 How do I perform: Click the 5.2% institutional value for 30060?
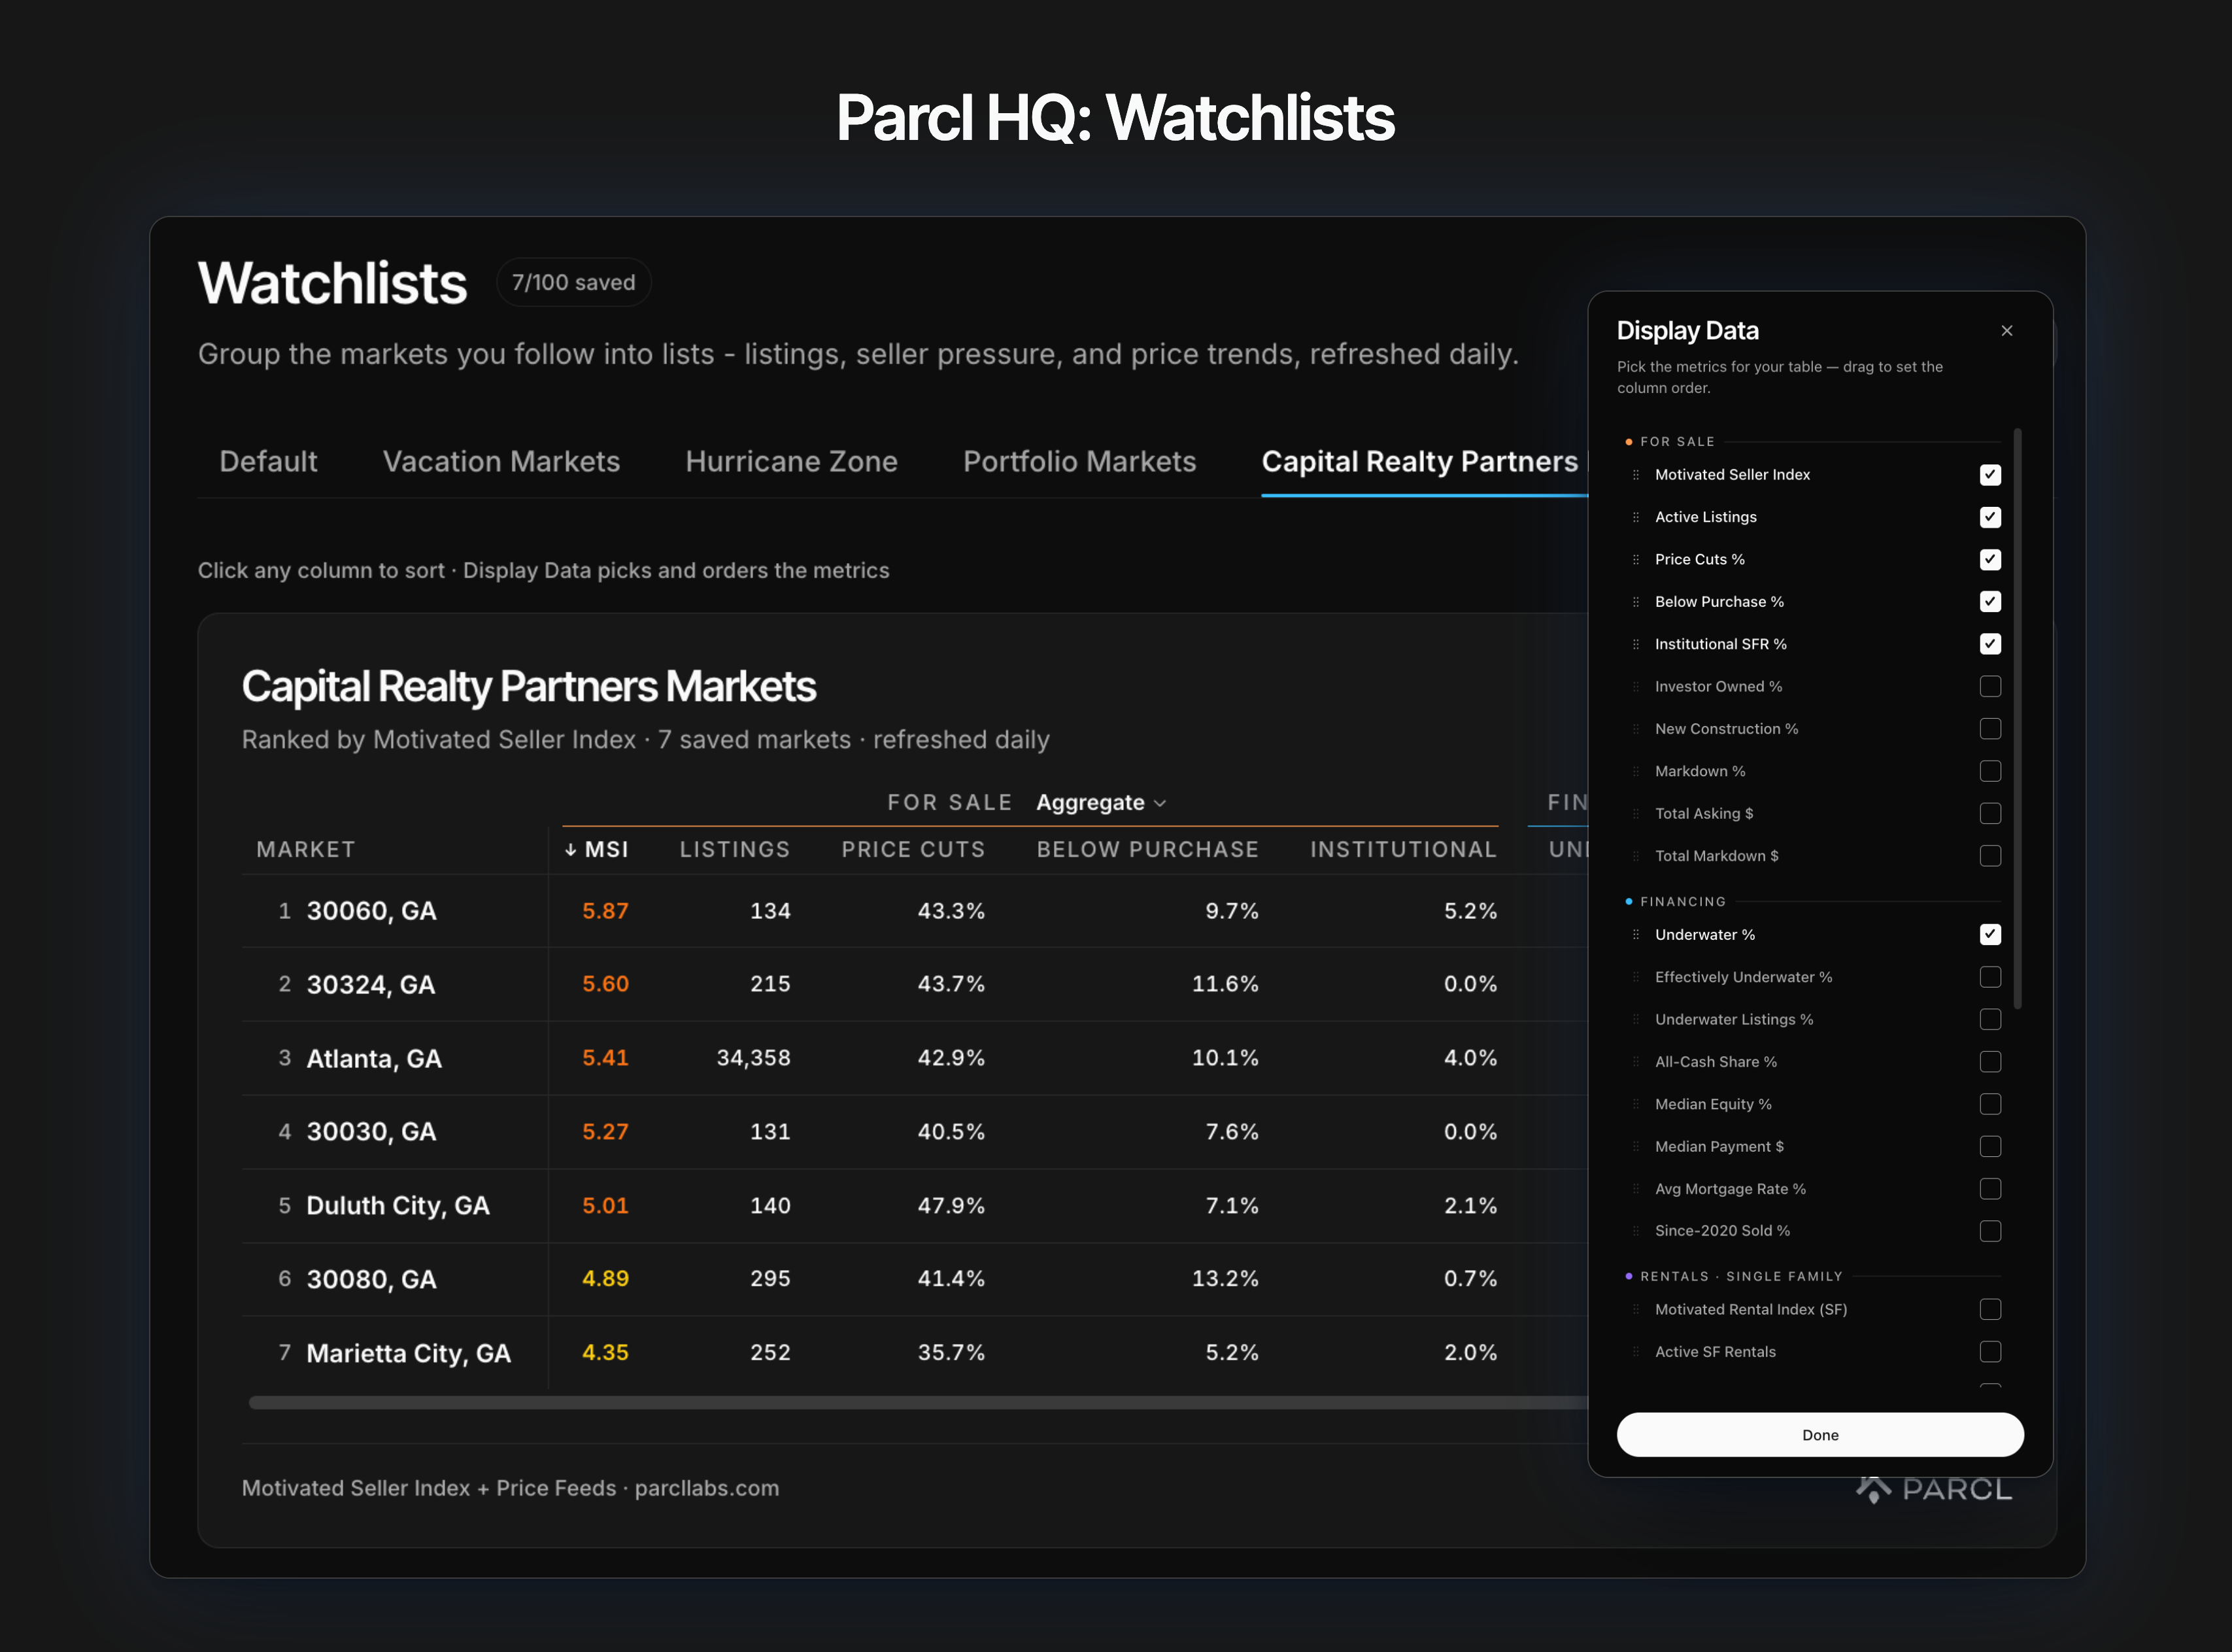point(1470,911)
